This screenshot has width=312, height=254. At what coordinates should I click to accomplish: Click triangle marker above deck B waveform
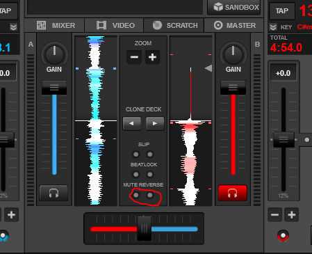tap(208, 68)
